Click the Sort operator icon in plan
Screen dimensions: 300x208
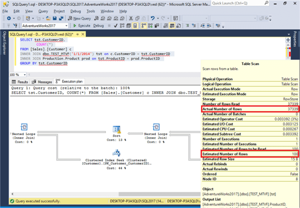coord(116,129)
